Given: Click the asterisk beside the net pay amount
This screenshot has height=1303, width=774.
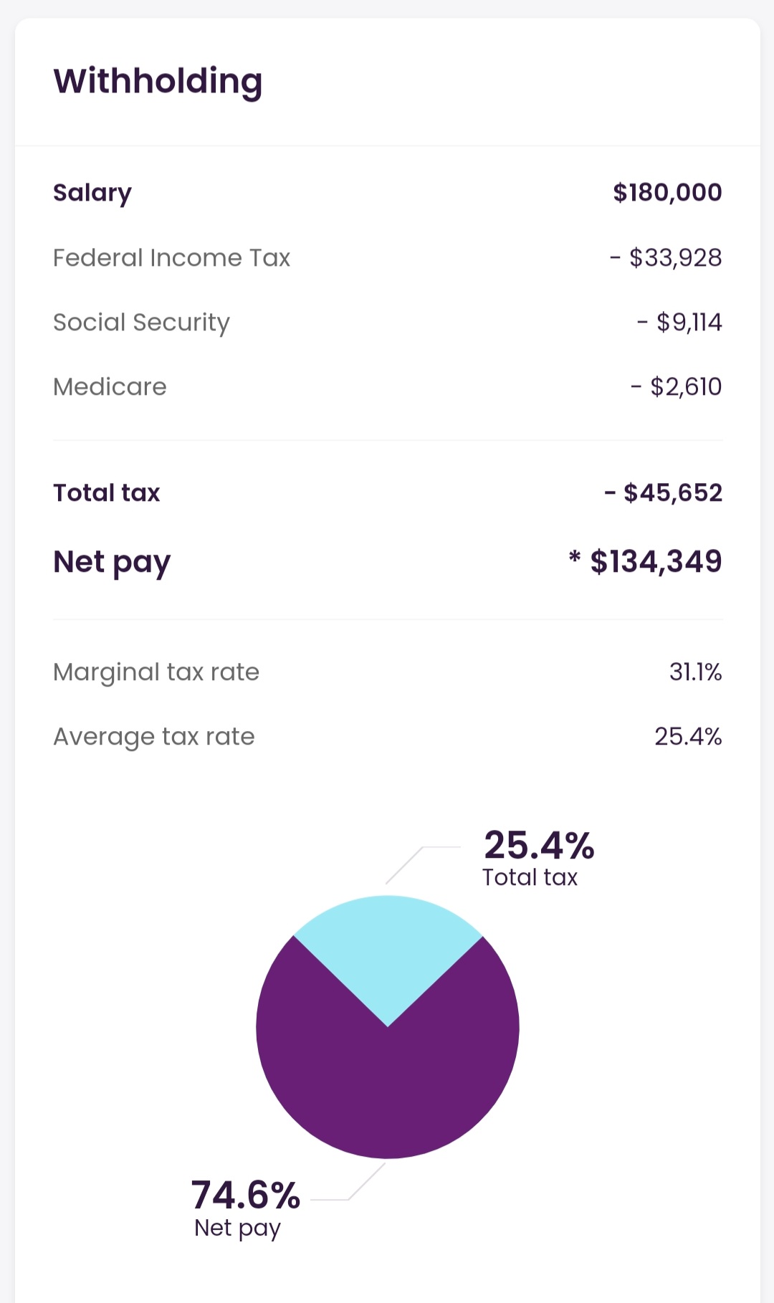Looking at the screenshot, I should point(574,557).
